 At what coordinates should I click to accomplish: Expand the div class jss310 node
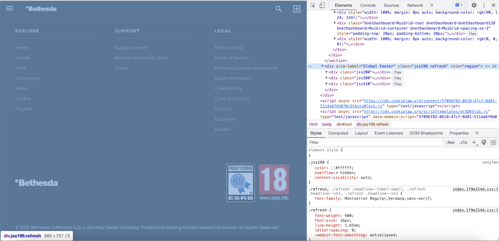pos(326,84)
